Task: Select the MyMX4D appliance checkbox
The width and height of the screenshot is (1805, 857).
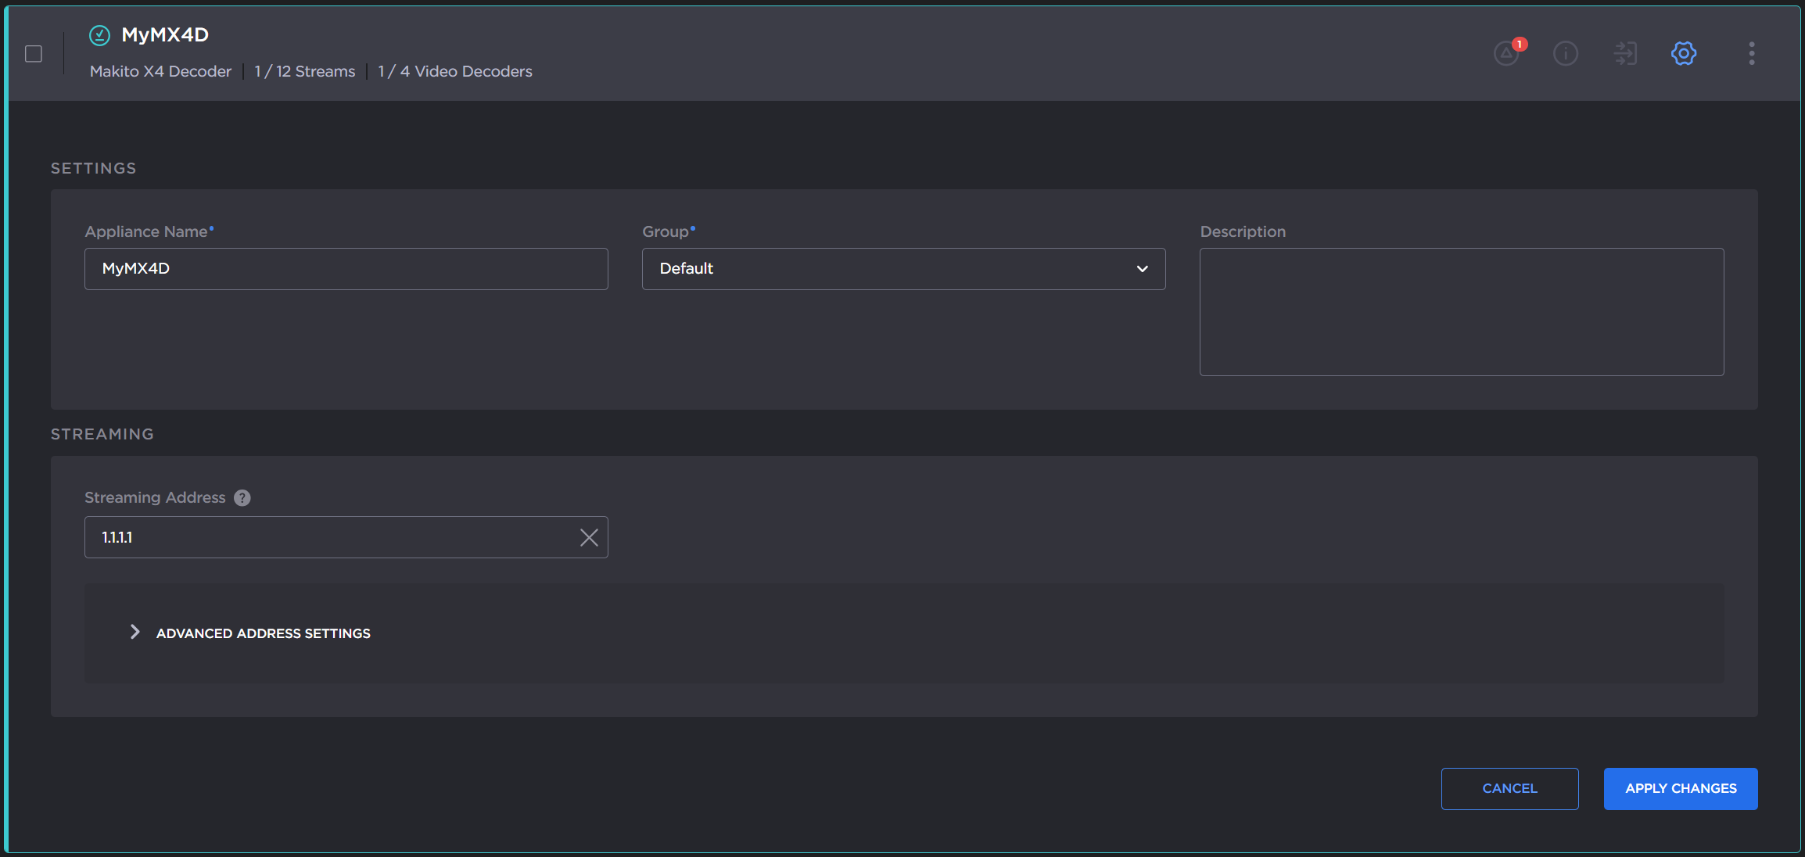Action: [x=34, y=54]
